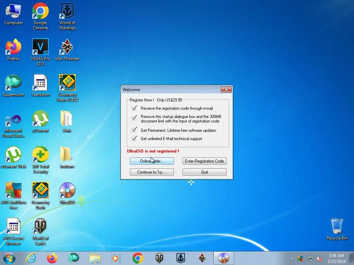Select the Google Chrome desktop shortcut
The width and height of the screenshot is (354, 265).
point(40,16)
